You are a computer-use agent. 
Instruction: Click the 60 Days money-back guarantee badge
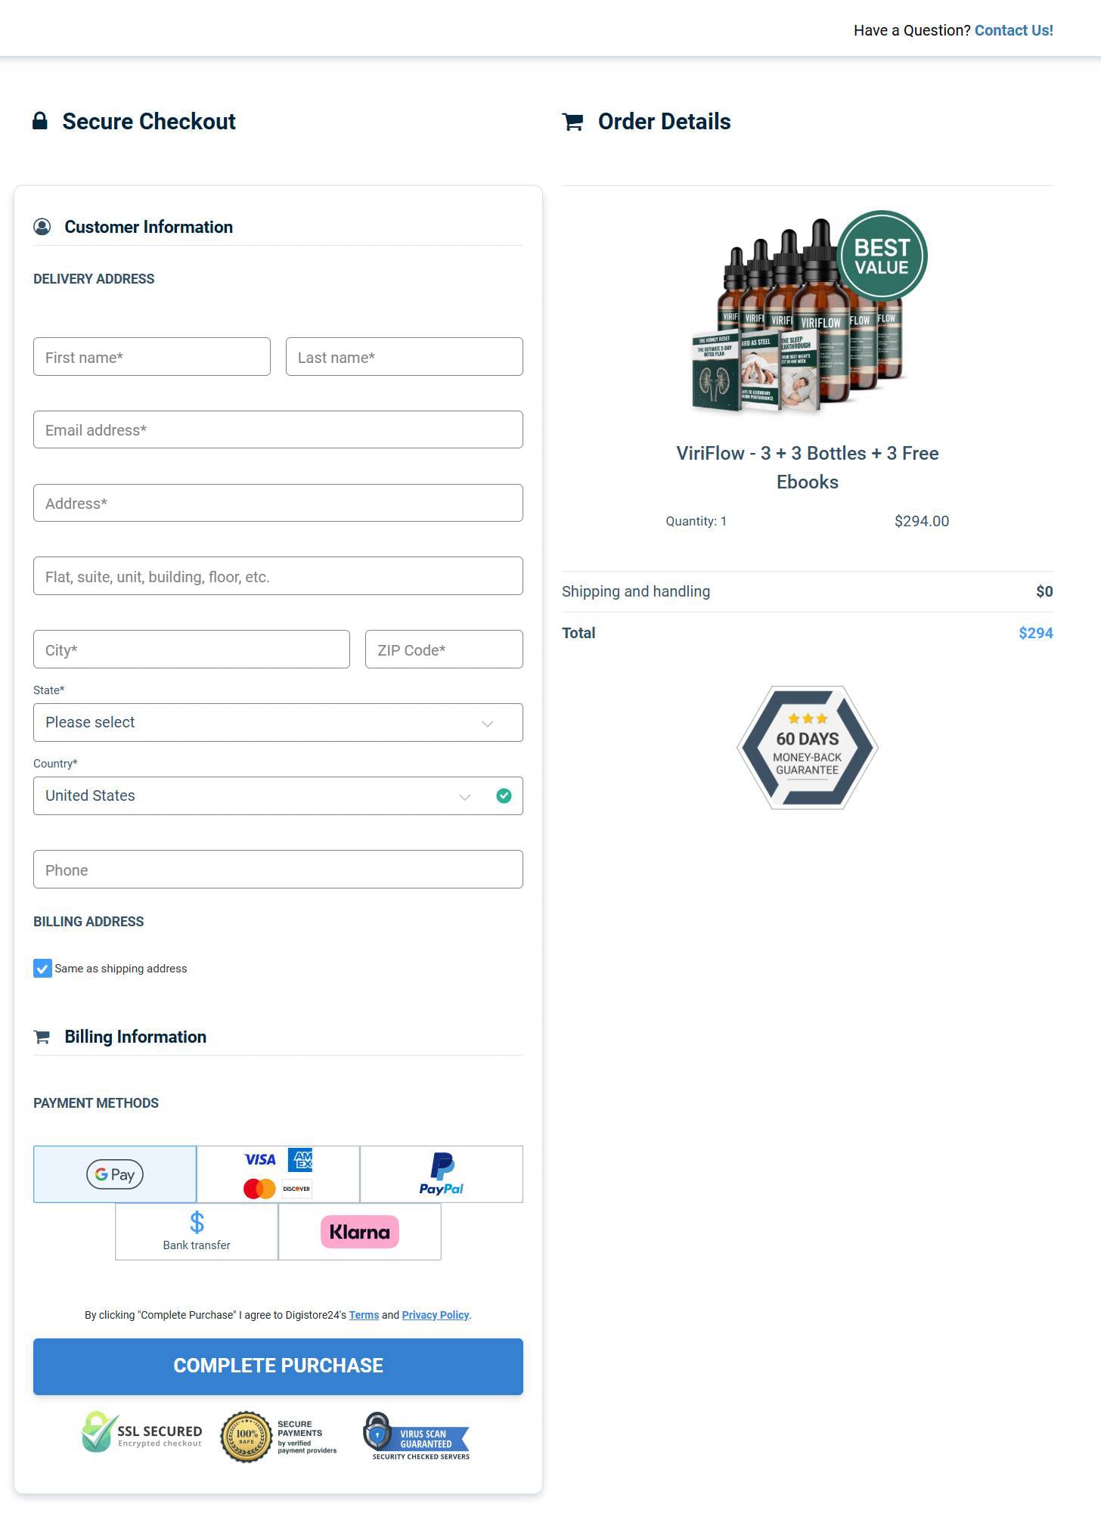[x=808, y=748]
